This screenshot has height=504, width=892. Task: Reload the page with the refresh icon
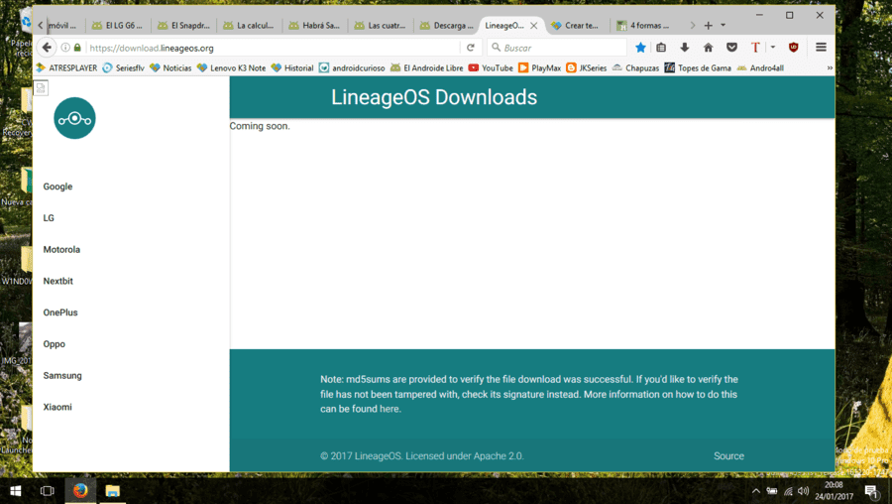tap(471, 48)
